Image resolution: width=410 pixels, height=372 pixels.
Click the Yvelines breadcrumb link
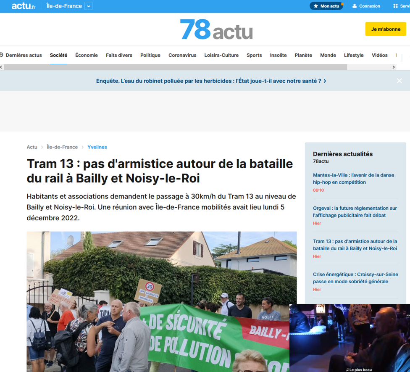97,147
